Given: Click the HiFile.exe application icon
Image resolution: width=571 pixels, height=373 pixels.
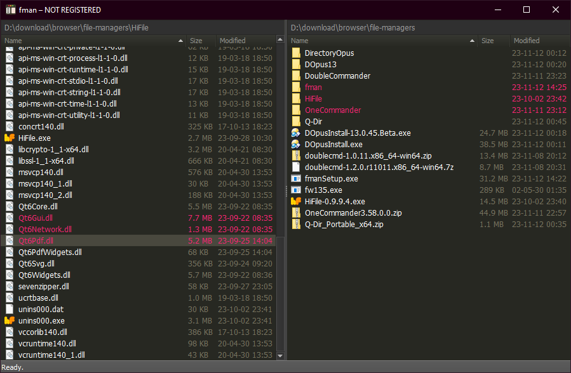Looking at the screenshot, I should (10, 138).
